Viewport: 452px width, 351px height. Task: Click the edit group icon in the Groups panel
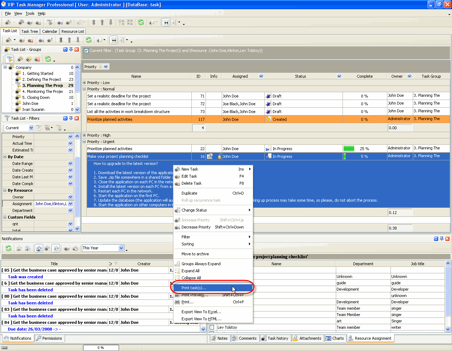29,59
